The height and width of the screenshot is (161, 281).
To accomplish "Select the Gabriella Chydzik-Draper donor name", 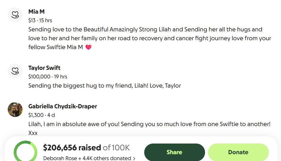I will [x=63, y=106].
